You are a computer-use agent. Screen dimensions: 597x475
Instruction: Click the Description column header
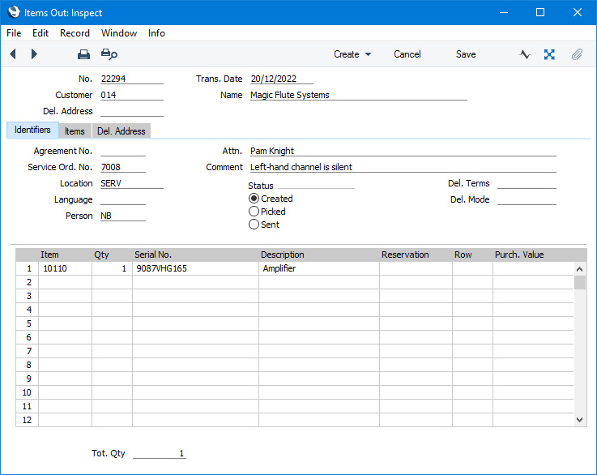click(282, 255)
